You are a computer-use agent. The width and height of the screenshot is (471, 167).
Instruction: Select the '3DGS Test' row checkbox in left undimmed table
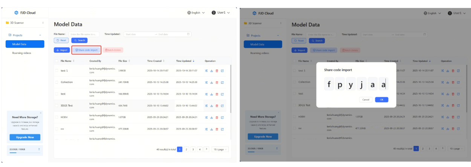point(57,106)
